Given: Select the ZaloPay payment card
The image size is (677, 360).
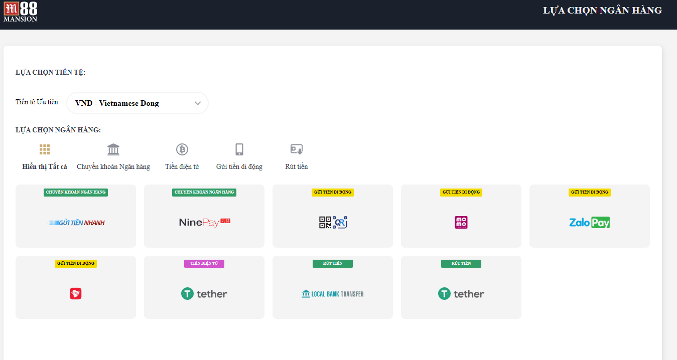Looking at the screenshot, I should click(590, 216).
